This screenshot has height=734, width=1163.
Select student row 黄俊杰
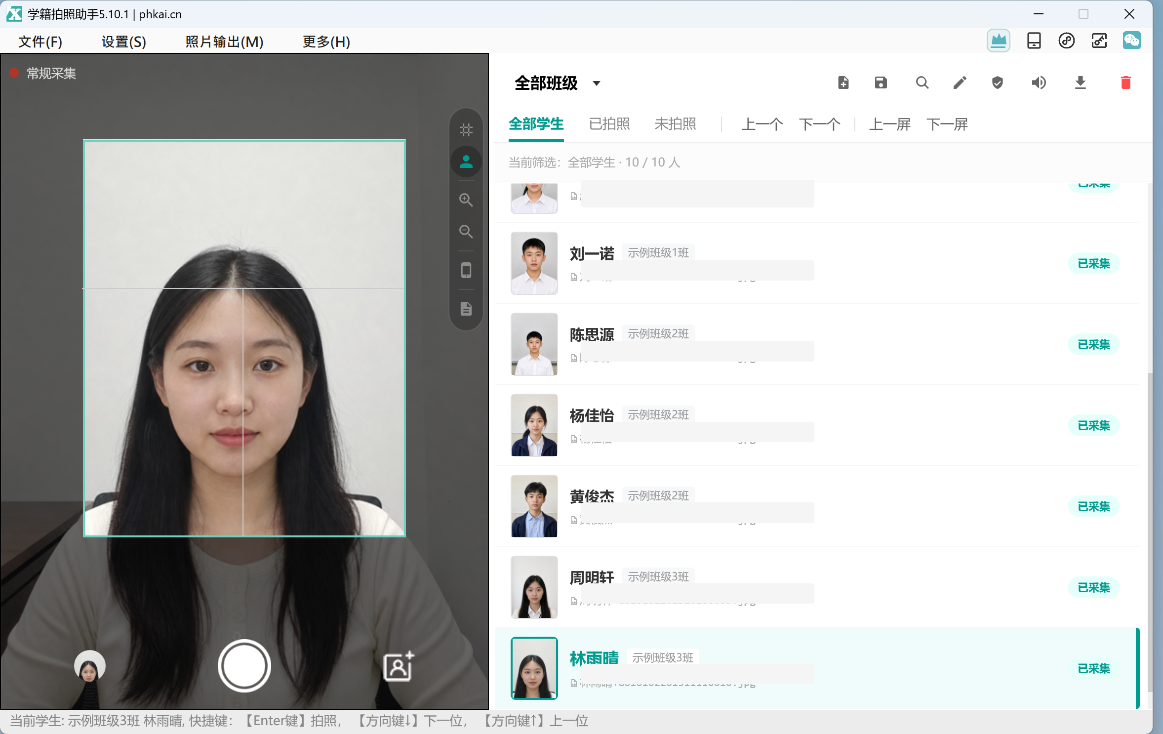817,506
